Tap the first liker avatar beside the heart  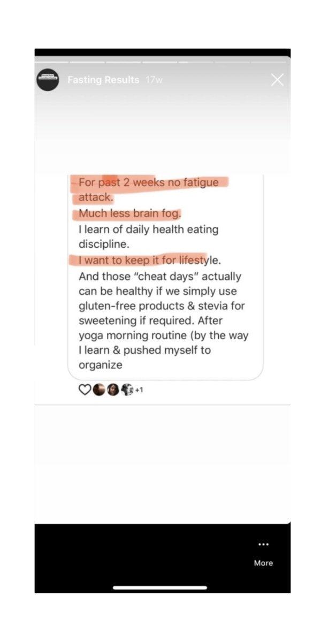99,390
